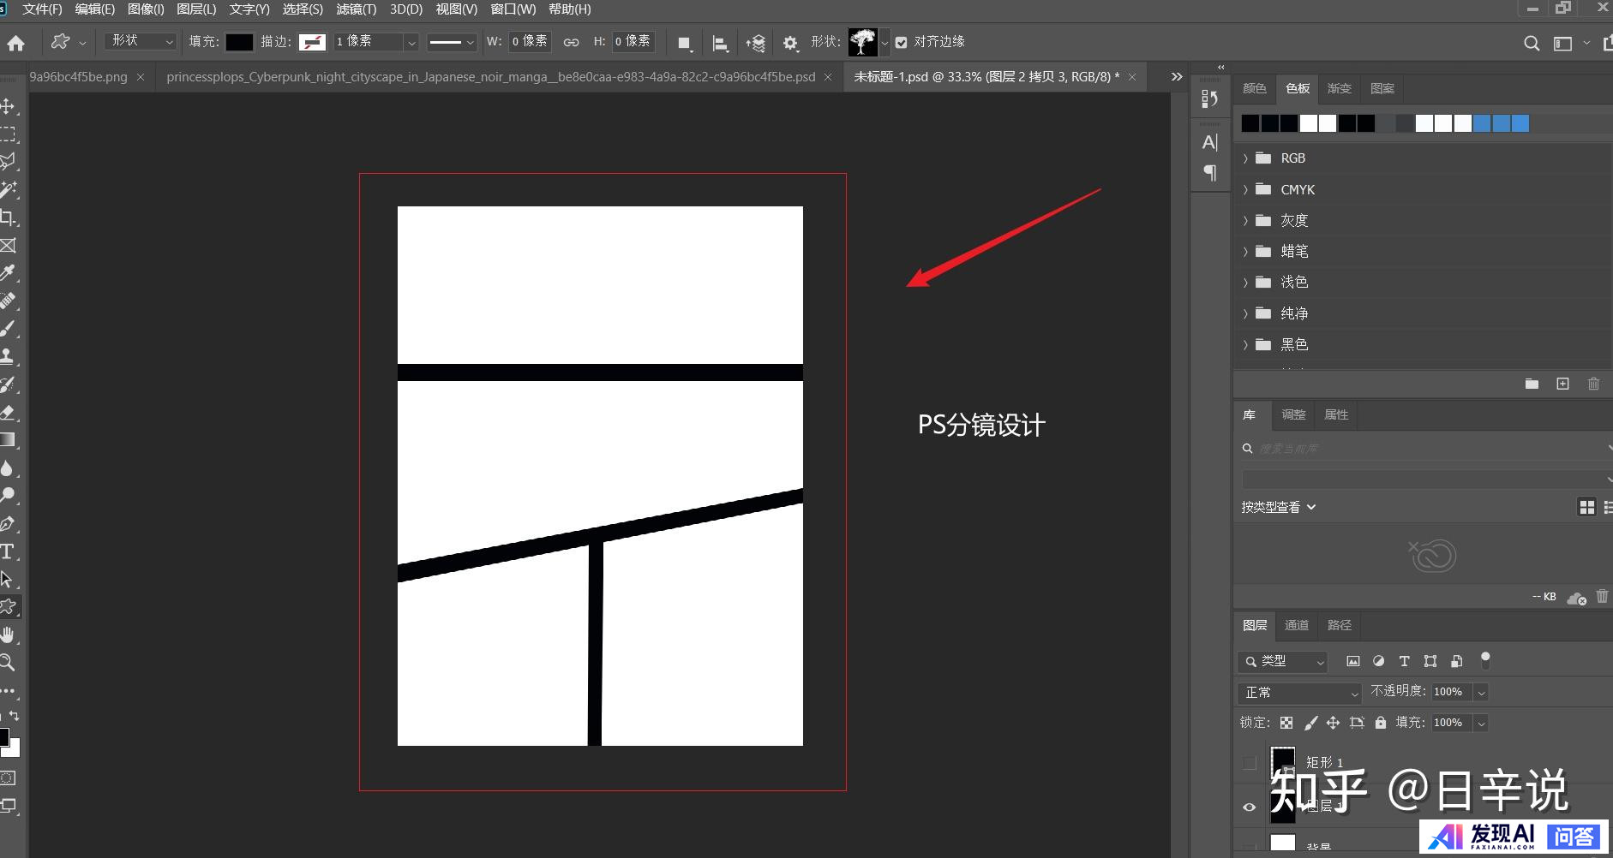Hide 图层 1 using the eye icon
Viewport: 1613px width, 858px height.
click(x=1249, y=807)
